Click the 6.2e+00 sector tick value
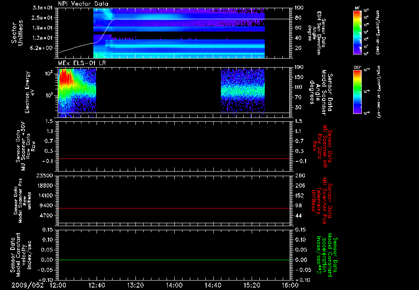This screenshot has height=290, width=419. [x=42, y=48]
